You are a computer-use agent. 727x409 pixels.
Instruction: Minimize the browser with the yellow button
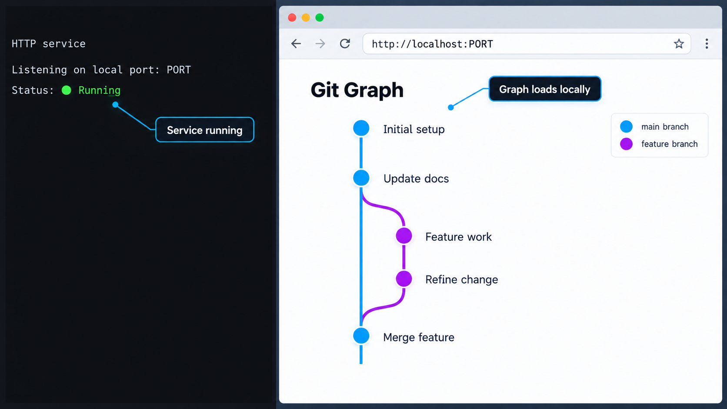306,17
